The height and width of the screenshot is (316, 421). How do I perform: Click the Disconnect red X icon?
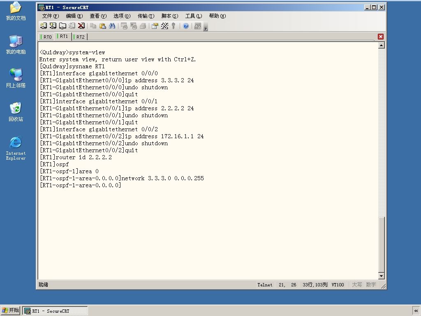[x=81, y=26]
